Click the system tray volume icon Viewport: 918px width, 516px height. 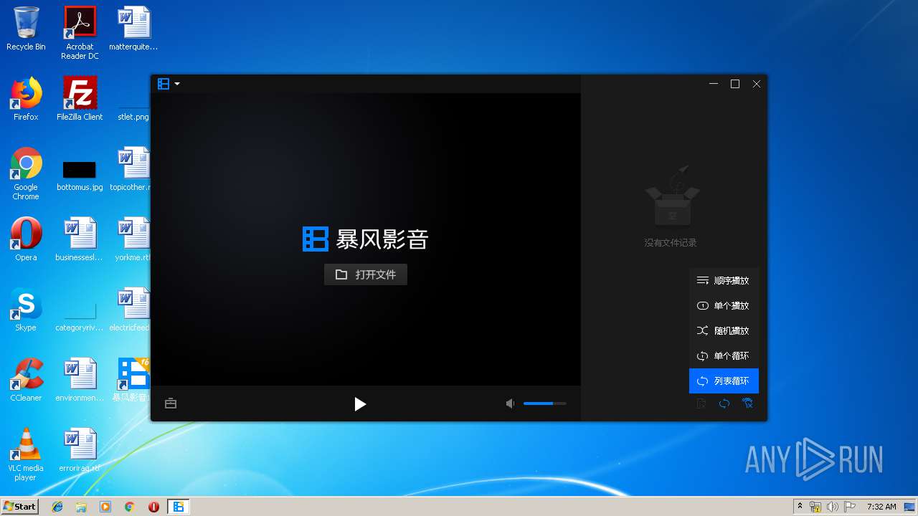click(832, 507)
